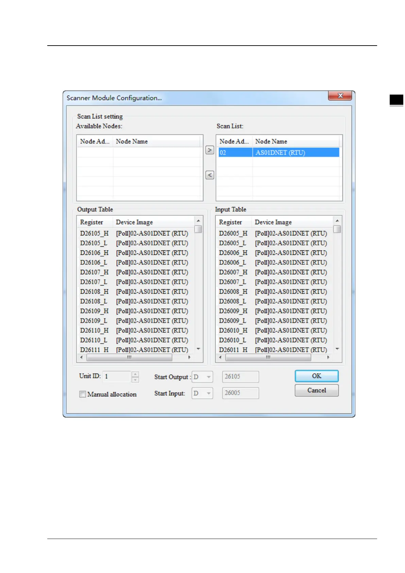
Task: Select node 02 AS01DNET (RTU) in Scan List
Action: click(x=279, y=152)
